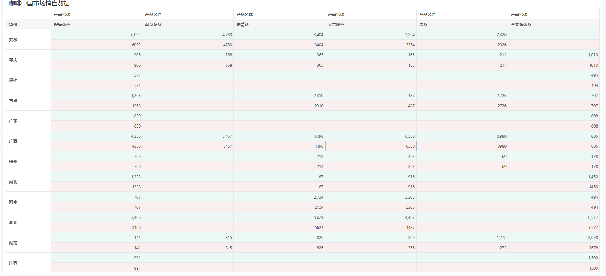
Task: Click the cell with value 4,356
Action: [x=96, y=136]
